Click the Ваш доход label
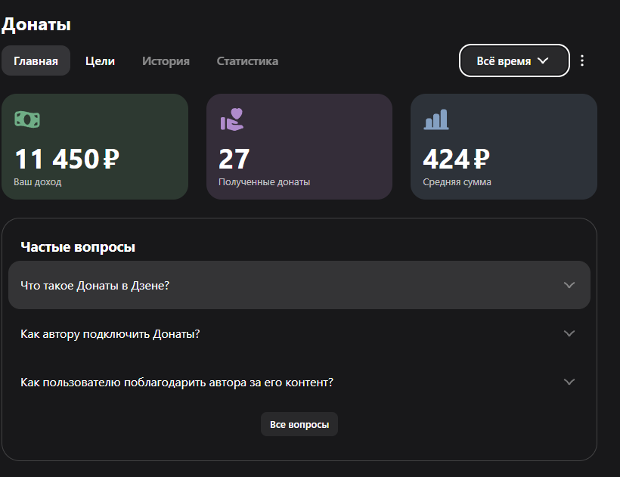This screenshot has height=477, width=620. 38,181
